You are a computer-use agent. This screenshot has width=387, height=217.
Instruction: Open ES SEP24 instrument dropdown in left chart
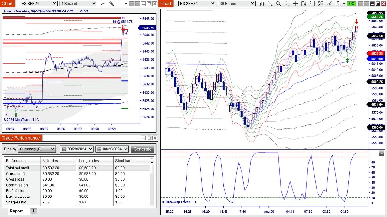(x=39, y=4)
